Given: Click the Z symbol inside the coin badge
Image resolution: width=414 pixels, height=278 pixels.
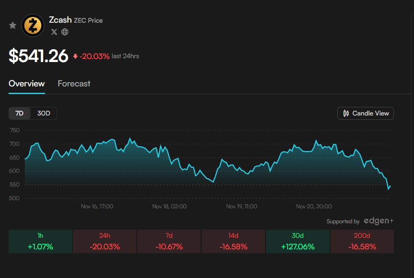Looking at the screenshot, I should click(x=33, y=25).
